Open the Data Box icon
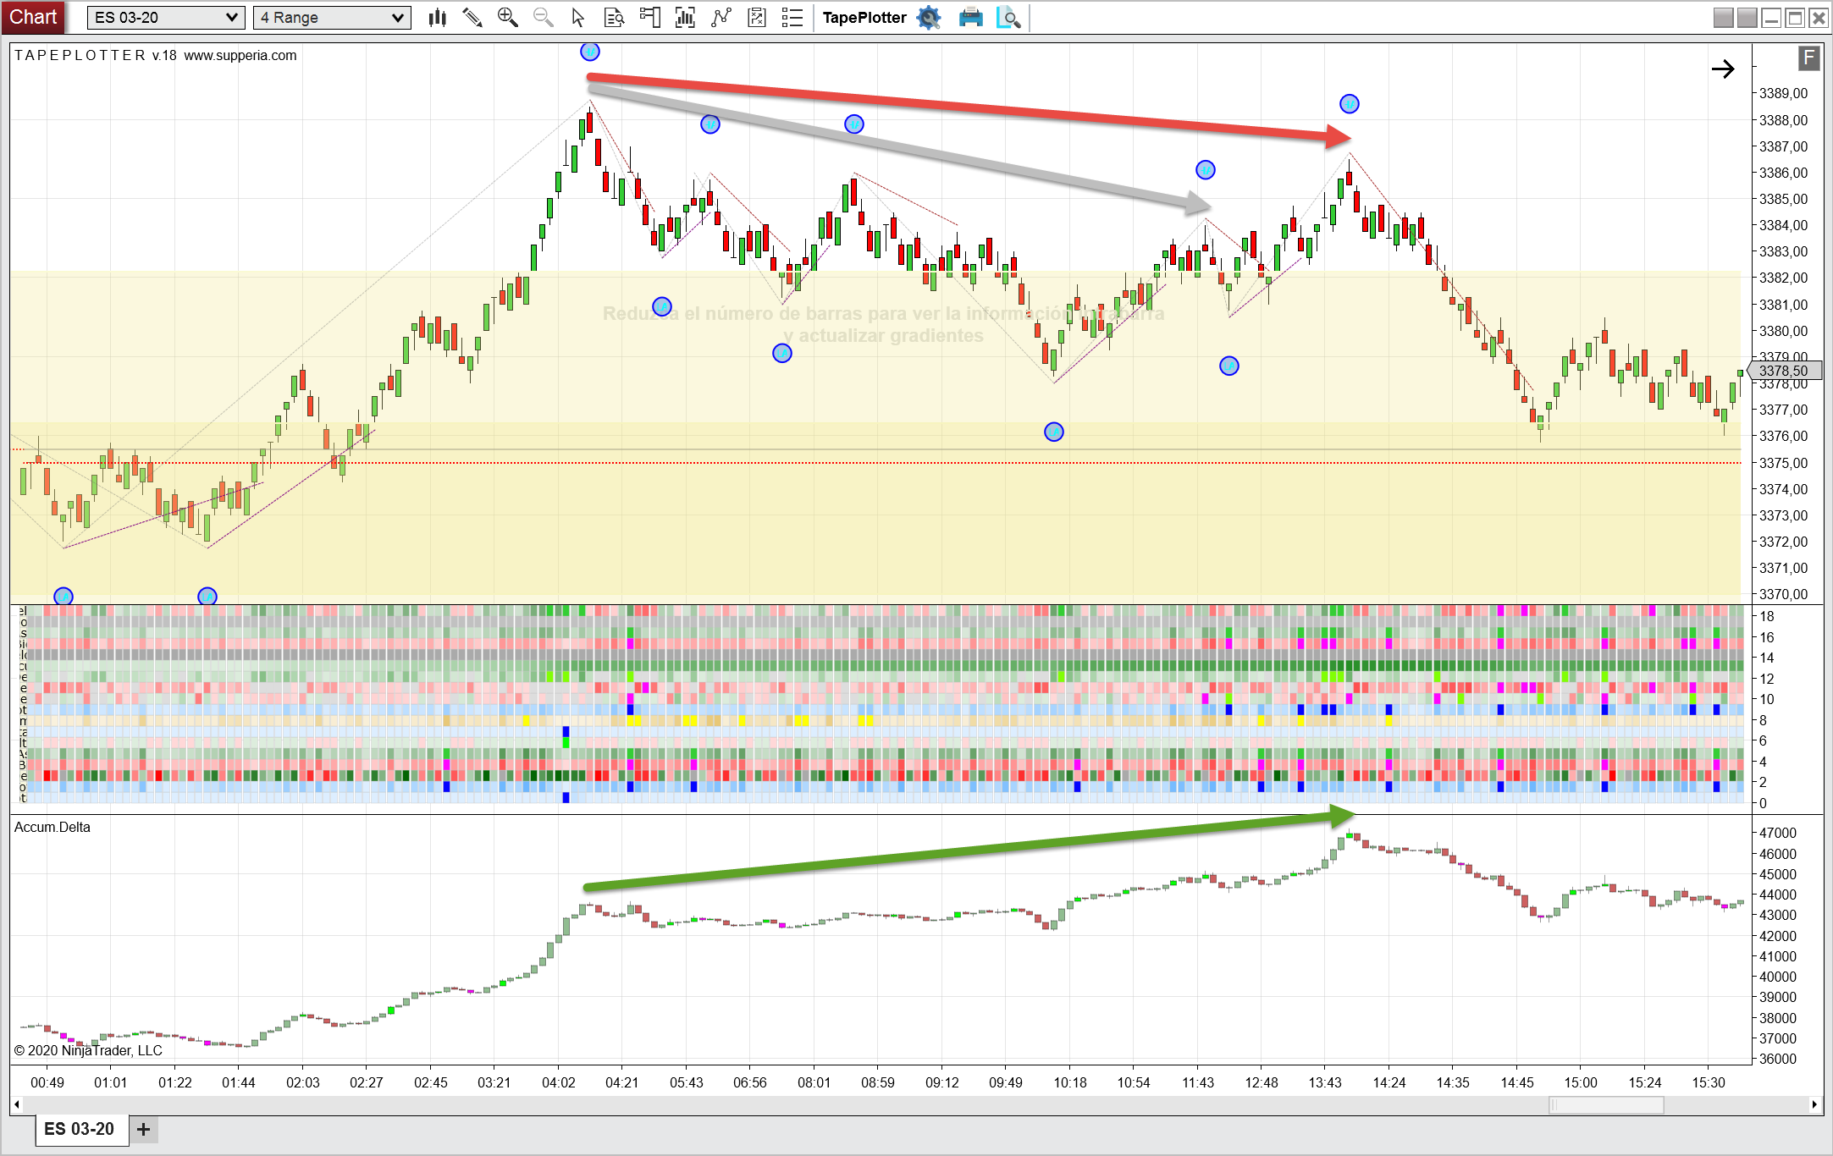The image size is (1833, 1156). 614,18
